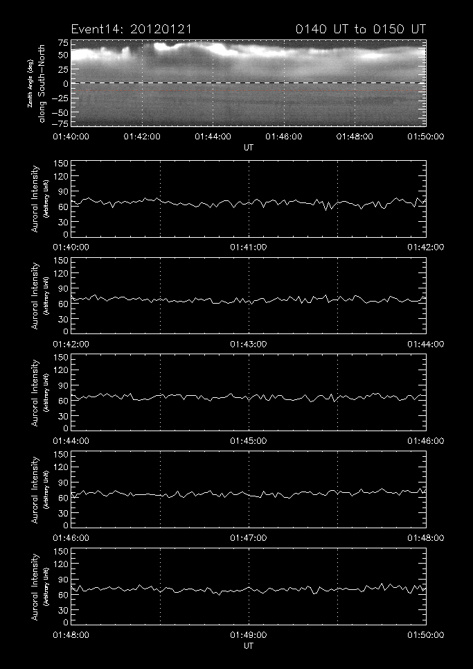473x669 pixels.
Task: Click the 01:43:00 tick label
Action: [x=249, y=344]
